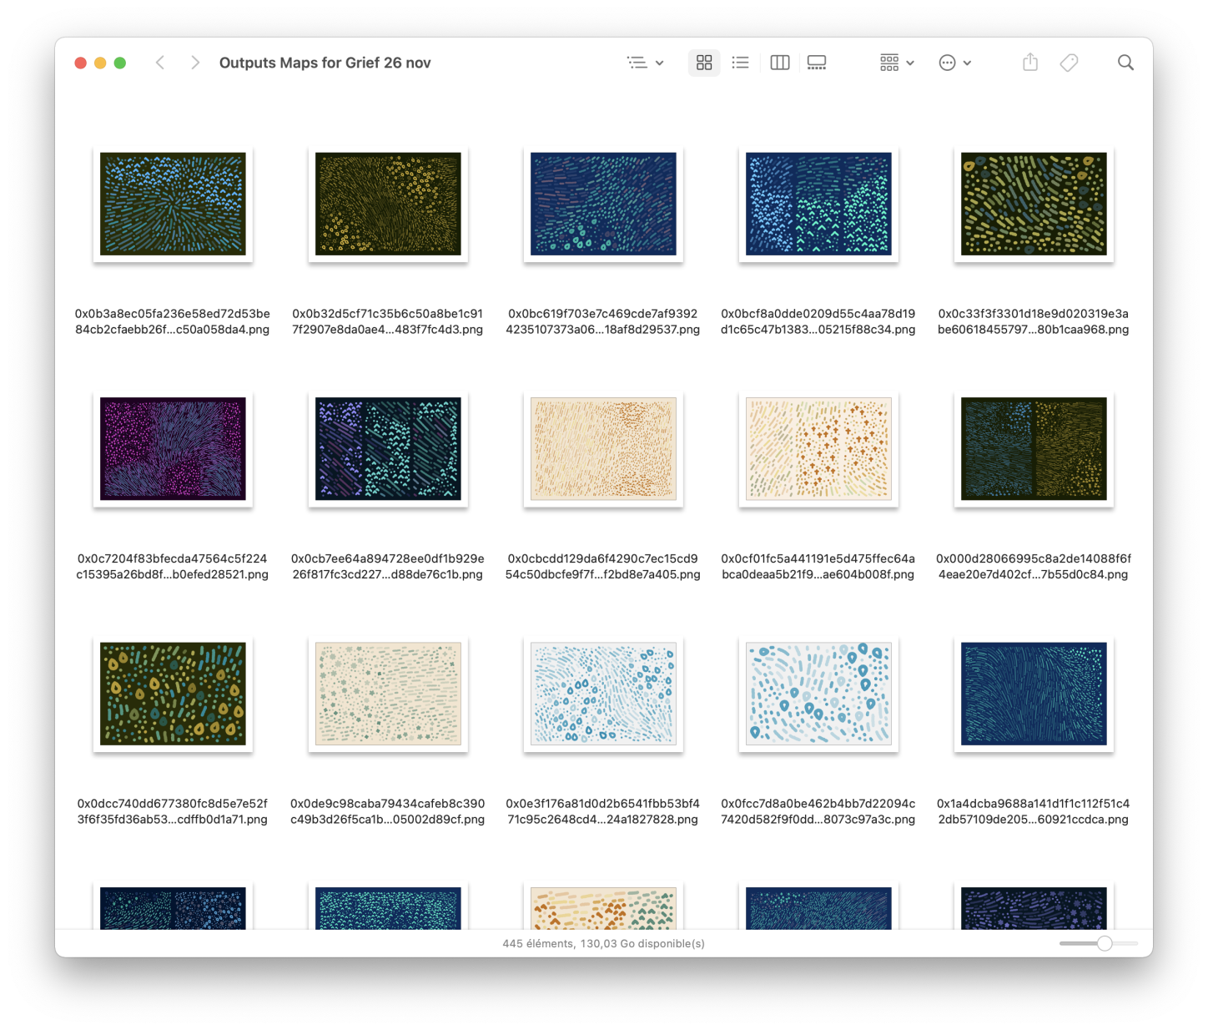Viewport: 1208px width, 1030px height.
Task: Click window title Outputs Maps for Grief
Action: tap(325, 63)
